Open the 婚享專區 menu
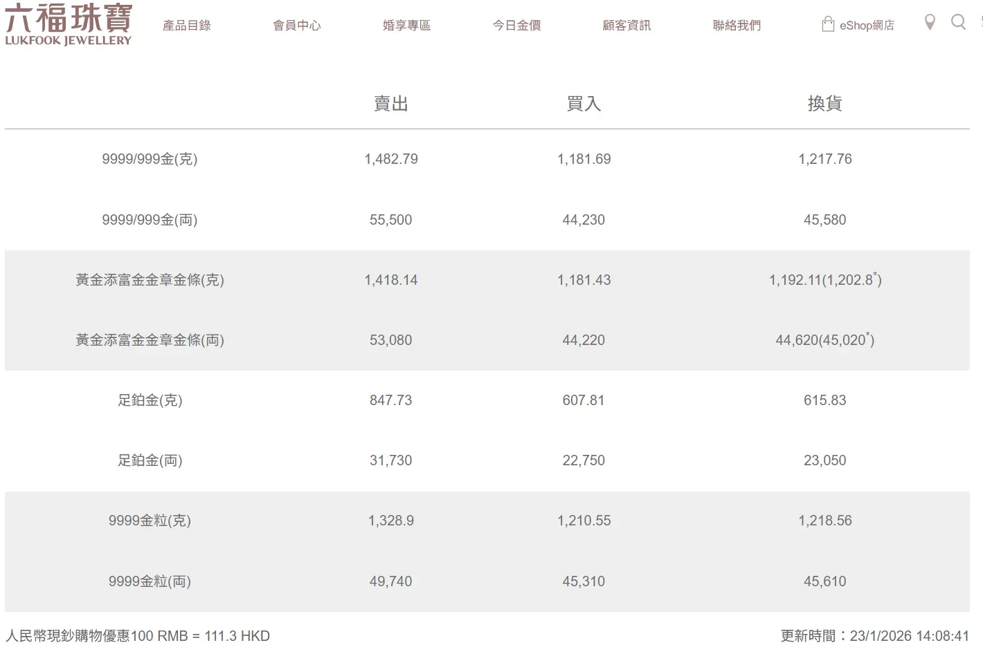The width and height of the screenshot is (983, 645). pos(406,25)
